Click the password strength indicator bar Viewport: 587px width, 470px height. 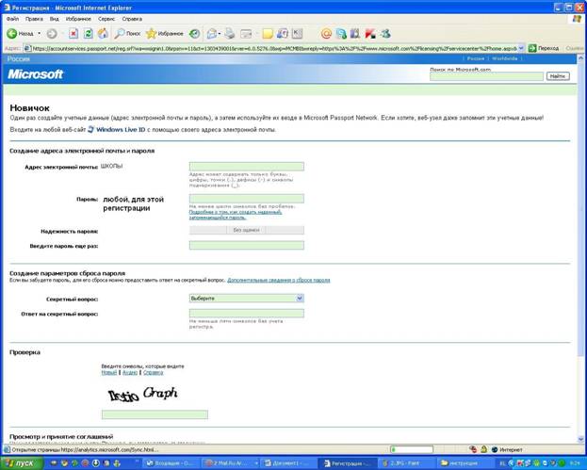tap(247, 230)
